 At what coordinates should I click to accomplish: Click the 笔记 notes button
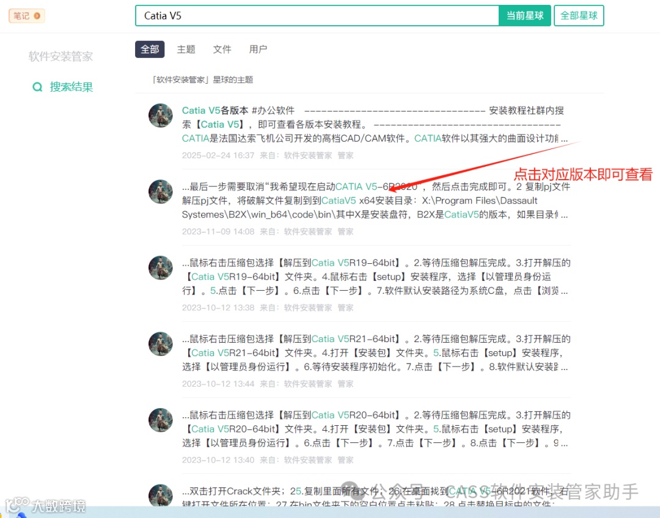[26, 16]
